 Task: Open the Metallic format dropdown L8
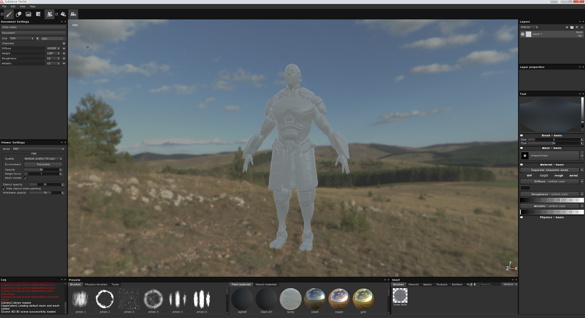point(53,63)
